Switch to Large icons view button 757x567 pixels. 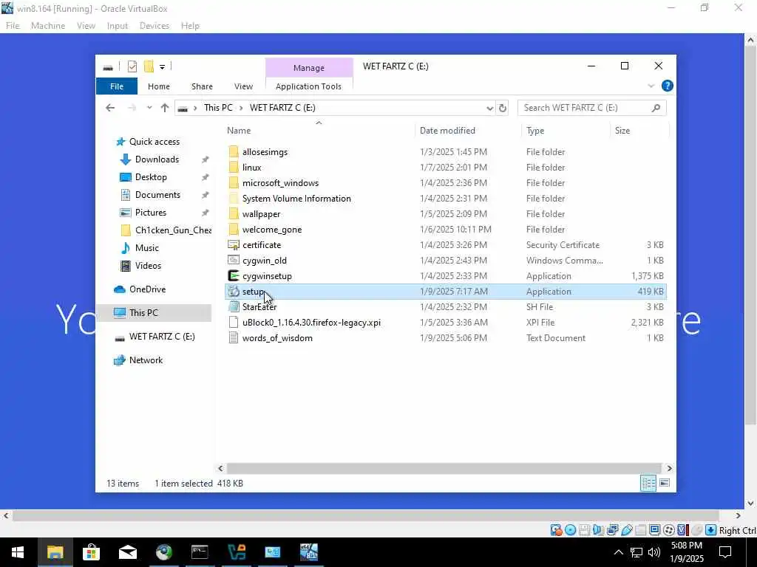(x=665, y=483)
